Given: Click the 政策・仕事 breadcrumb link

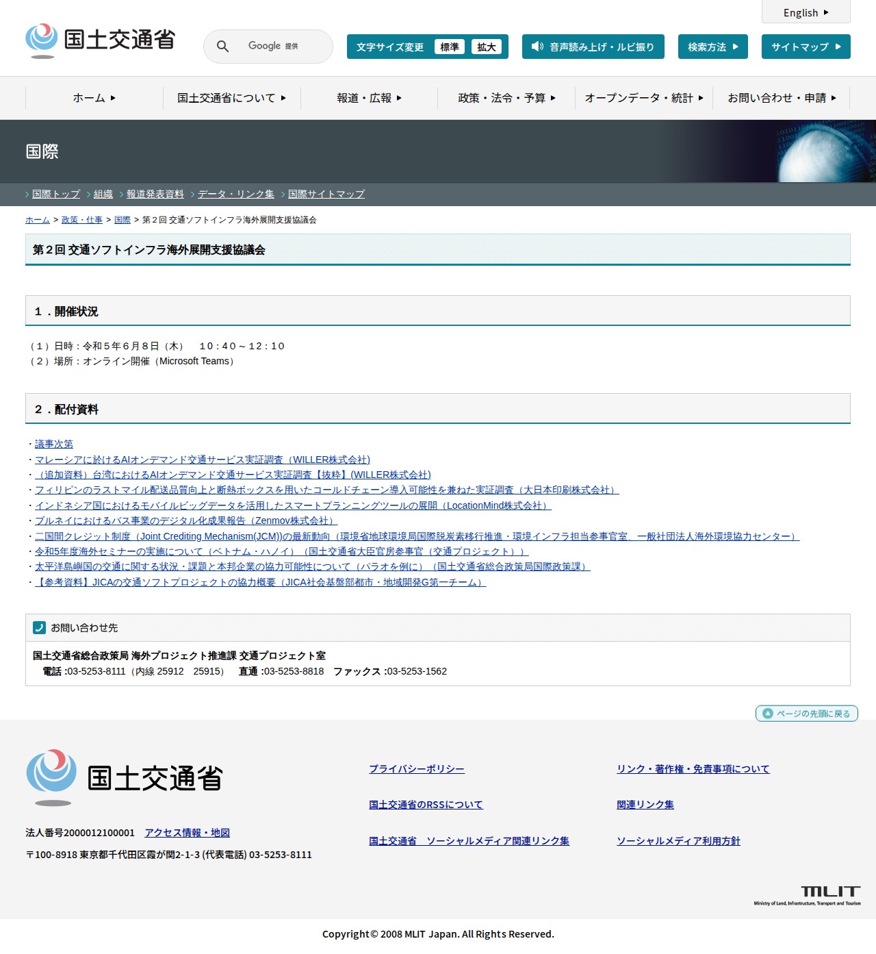Looking at the screenshot, I should point(82,220).
